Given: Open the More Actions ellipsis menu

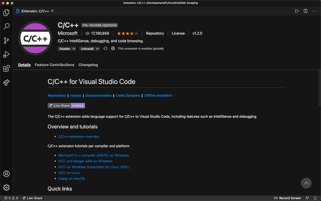Looking at the screenshot, I should click(x=315, y=11).
